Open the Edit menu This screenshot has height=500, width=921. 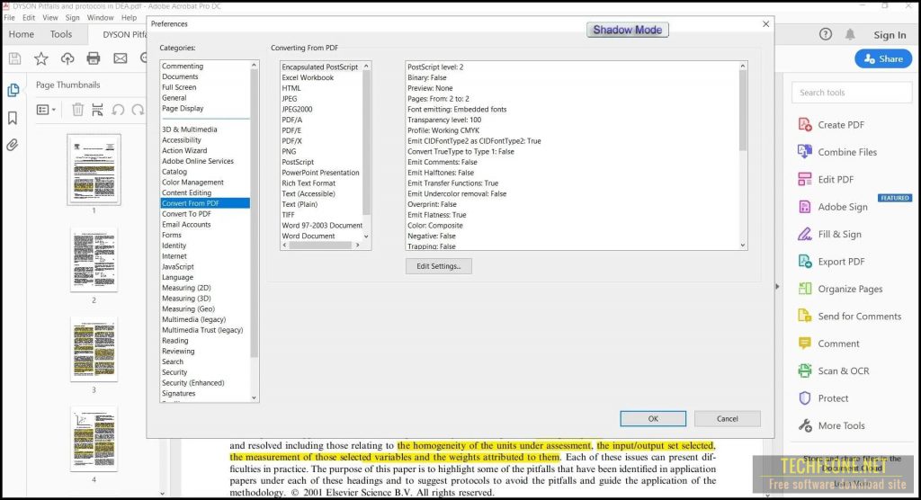pyautogui.click(x=29, y=18)
